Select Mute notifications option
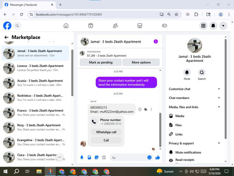Viewport: 234px width, 176px height. pyautogui.click(x=195, y=152)
